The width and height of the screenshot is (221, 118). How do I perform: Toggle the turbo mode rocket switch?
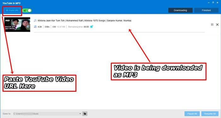[x=27, y=10]
